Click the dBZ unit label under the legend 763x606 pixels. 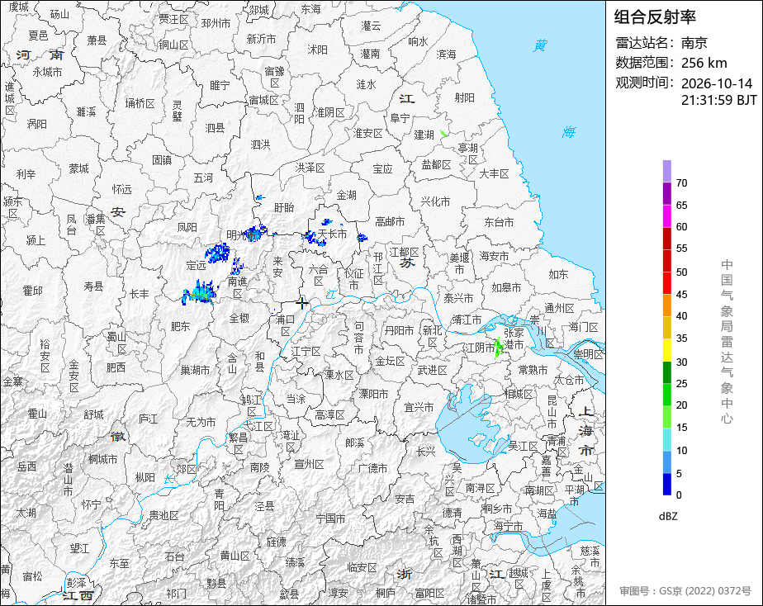pos(668,517)
